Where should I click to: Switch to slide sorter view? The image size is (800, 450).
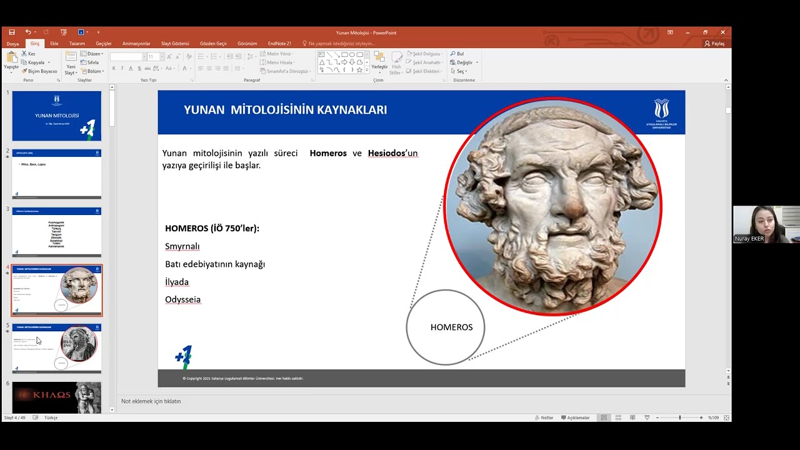[x=618, y=417]
